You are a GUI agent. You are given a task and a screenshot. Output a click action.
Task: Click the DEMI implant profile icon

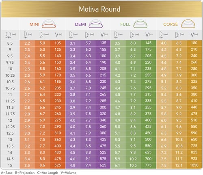(x=96, y=24)
